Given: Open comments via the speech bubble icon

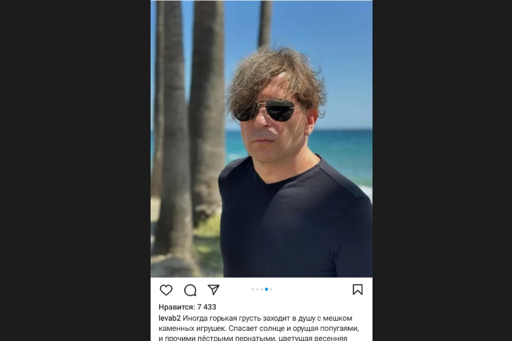Looking at the screenshot, I should [190, 290].
